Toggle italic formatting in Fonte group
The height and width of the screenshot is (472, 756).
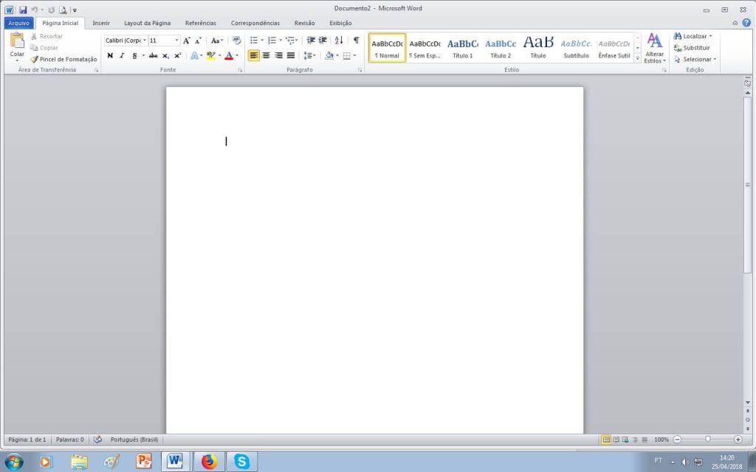point(122,55)
